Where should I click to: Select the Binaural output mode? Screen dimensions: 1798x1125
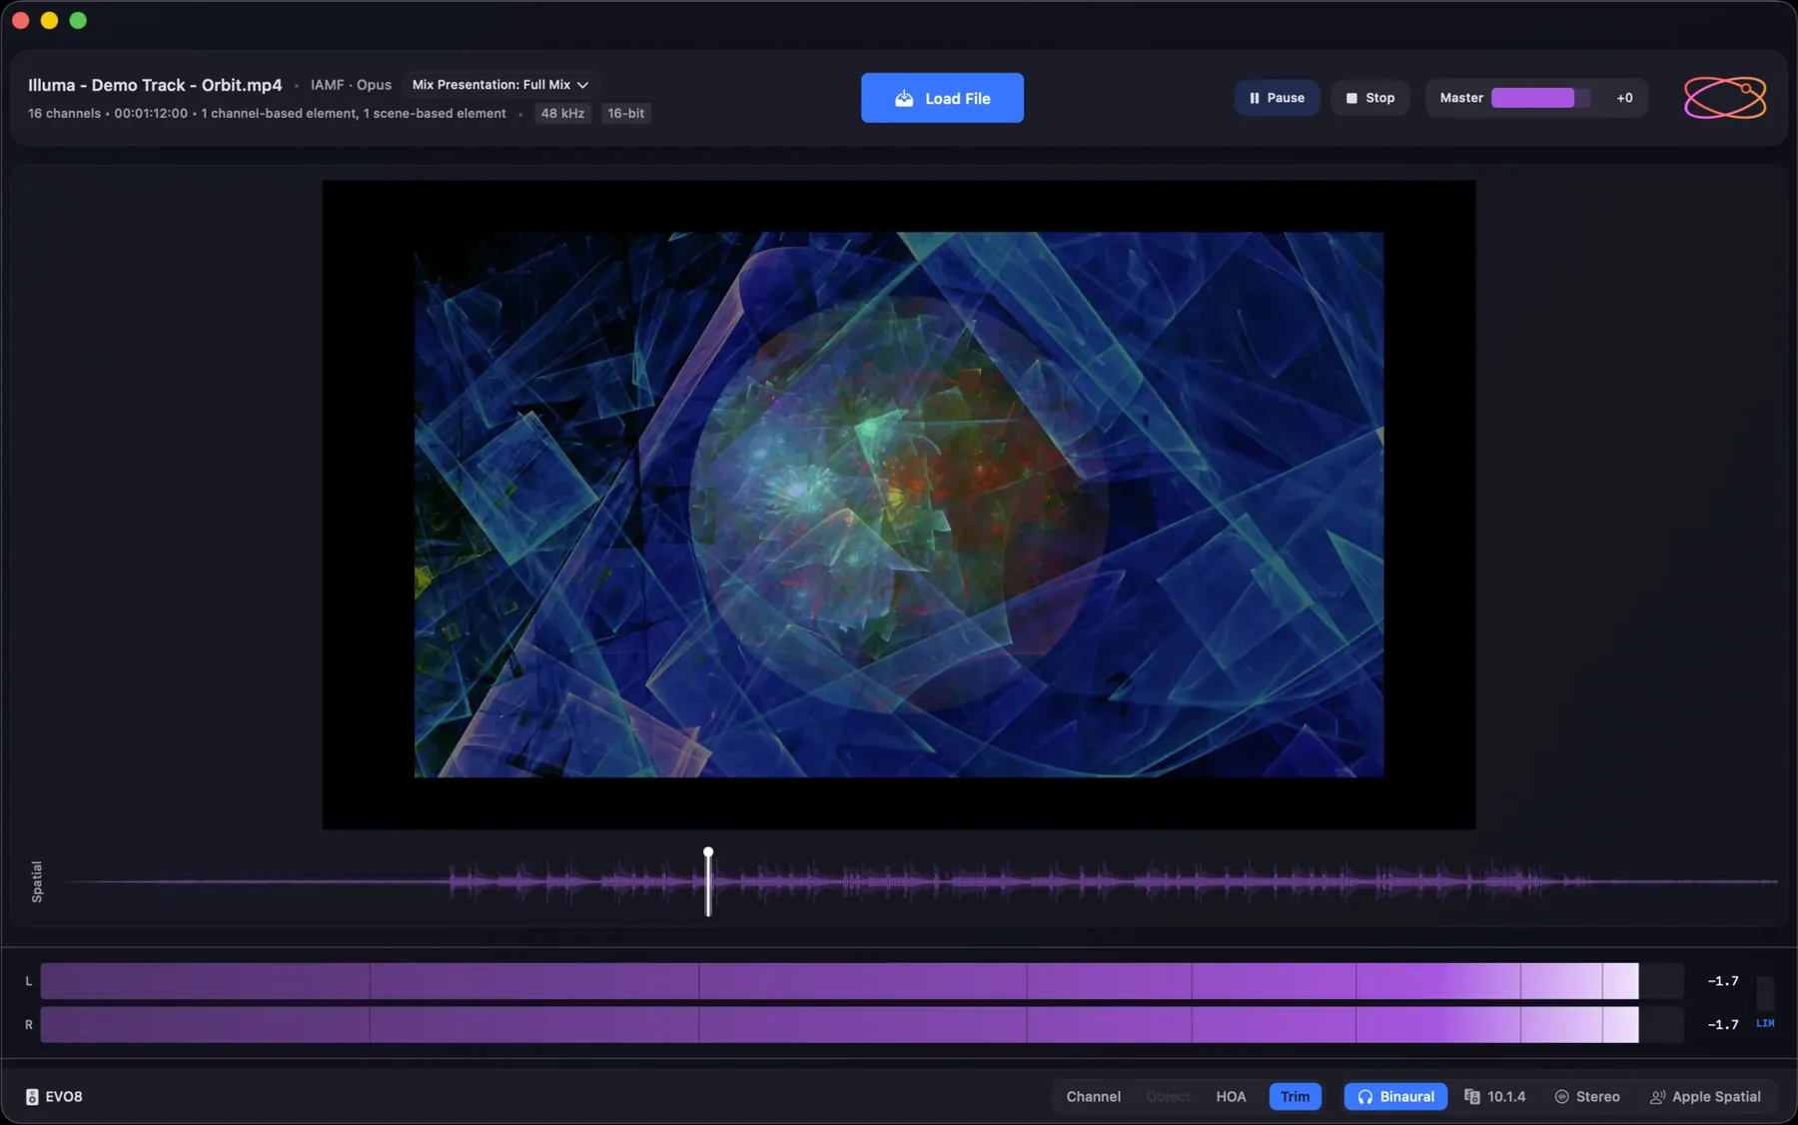pos(1395,1096)
